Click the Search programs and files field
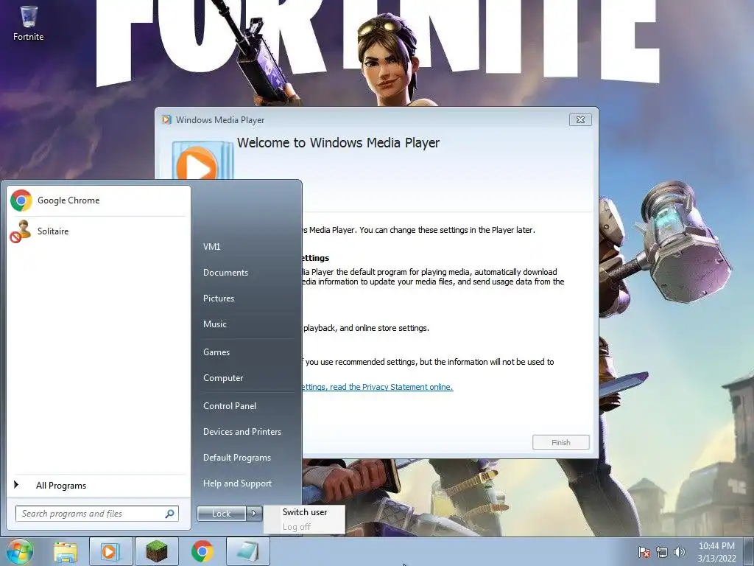 (x=97, y=514)
